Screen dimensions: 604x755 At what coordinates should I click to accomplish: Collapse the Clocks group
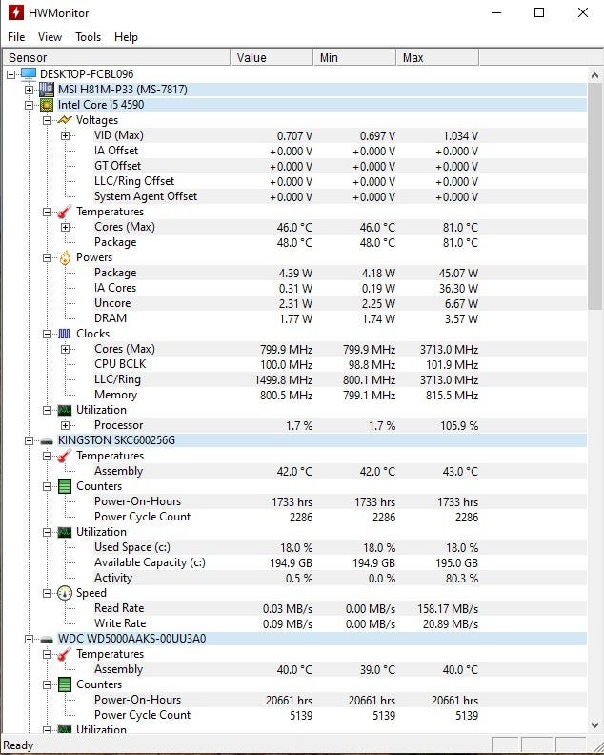tap(48, 334)
